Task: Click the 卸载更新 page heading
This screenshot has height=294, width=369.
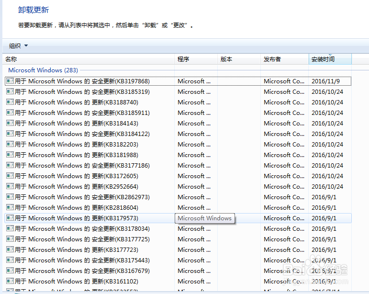Action: (x=34, y=10)
